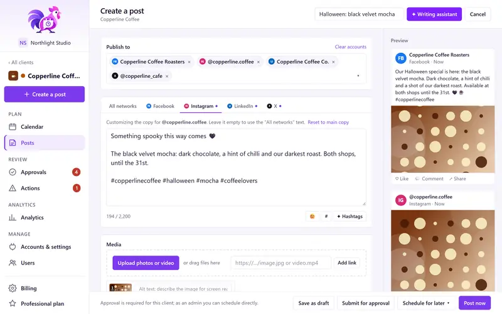The height and width of the screenshot is (314, 502).
Task: Switch to the All networks tab
Action: point(122,106)
